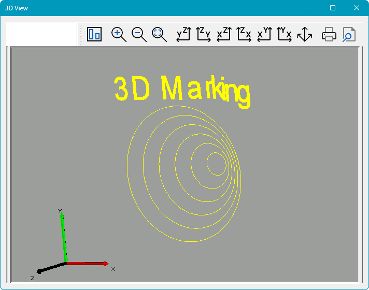This screenshot has height=290, width=369.
Task: Switch to the X-Y axis view
Action: 264,34
